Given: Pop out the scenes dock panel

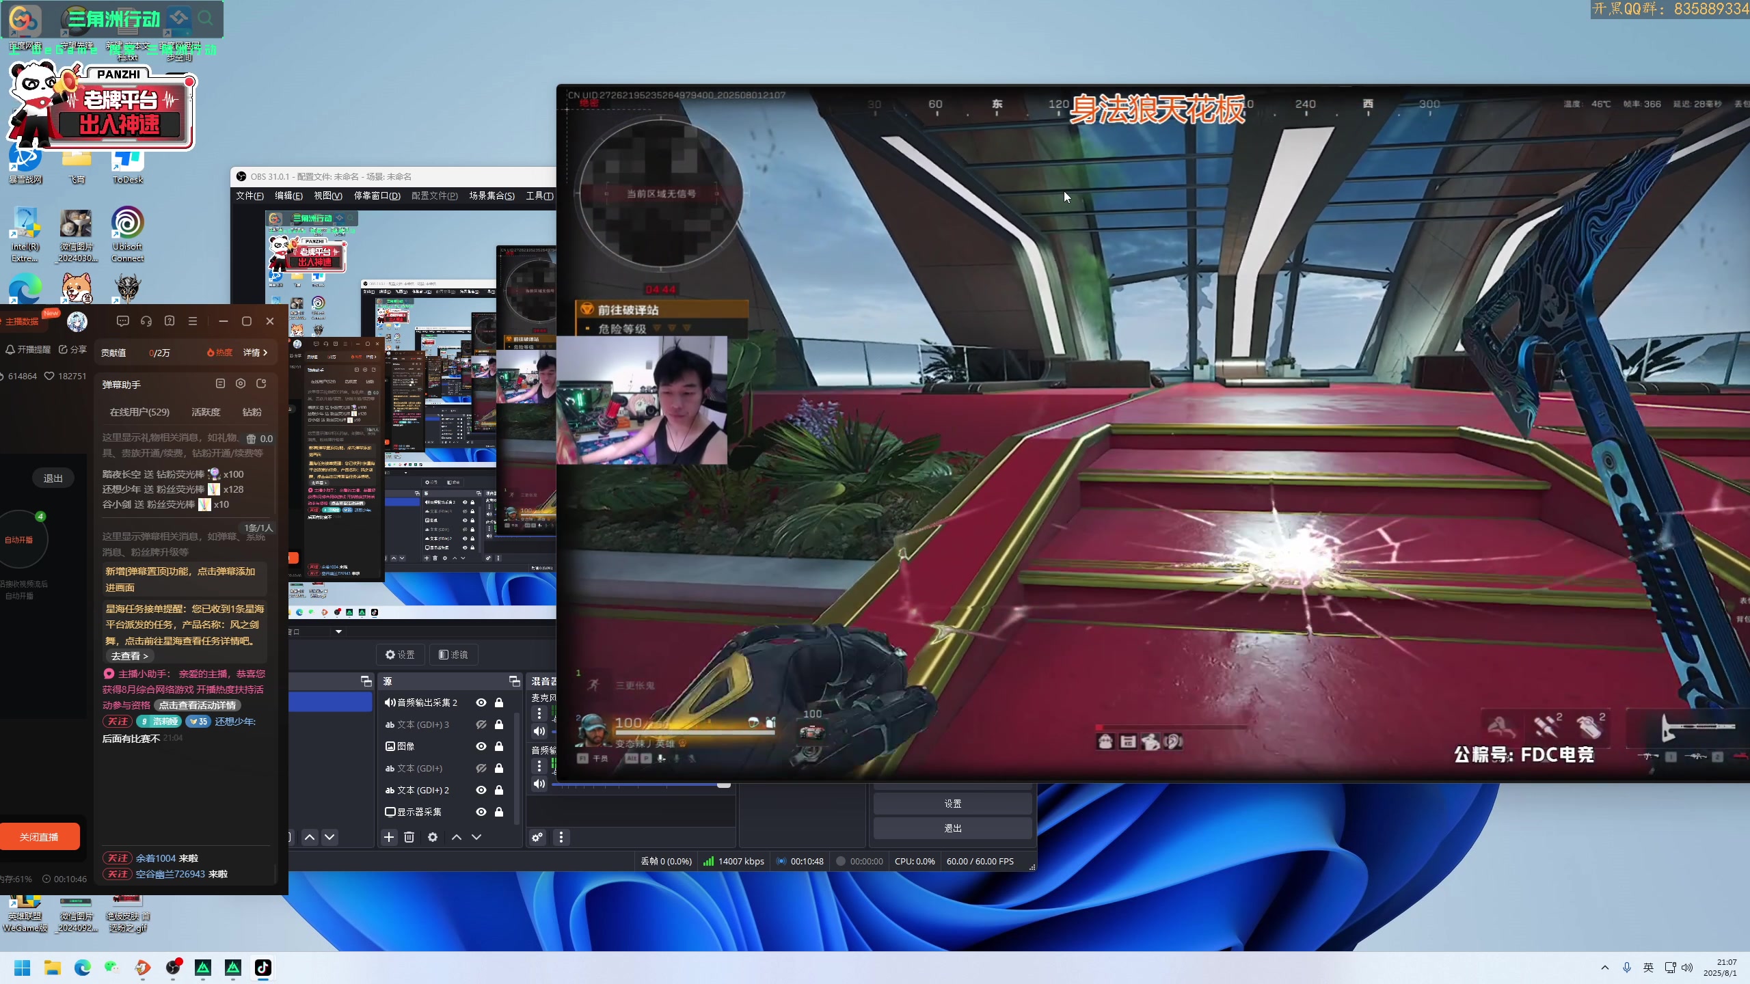Looking at the screenshot, I should (x=366, y=681).
